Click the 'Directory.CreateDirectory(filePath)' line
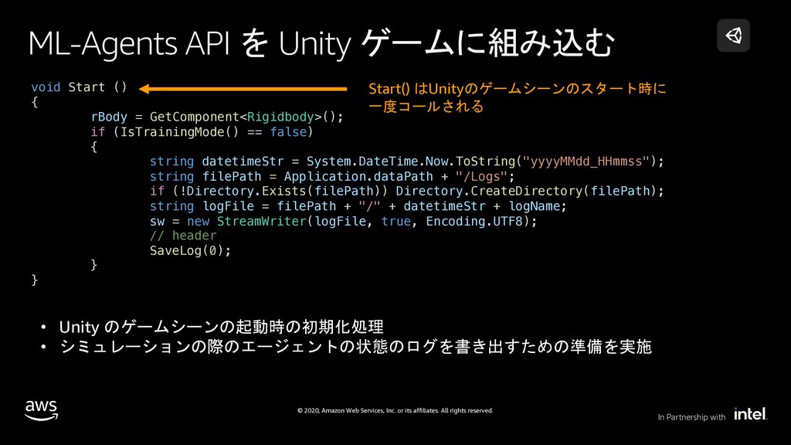The height and width of the screenshot is (445, 791). pos(406,192)
